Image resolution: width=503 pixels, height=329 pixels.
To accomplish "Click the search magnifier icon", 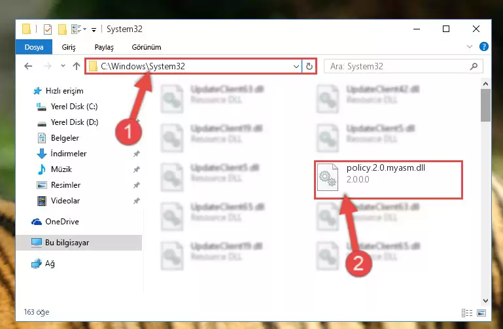I will point(474,66).
